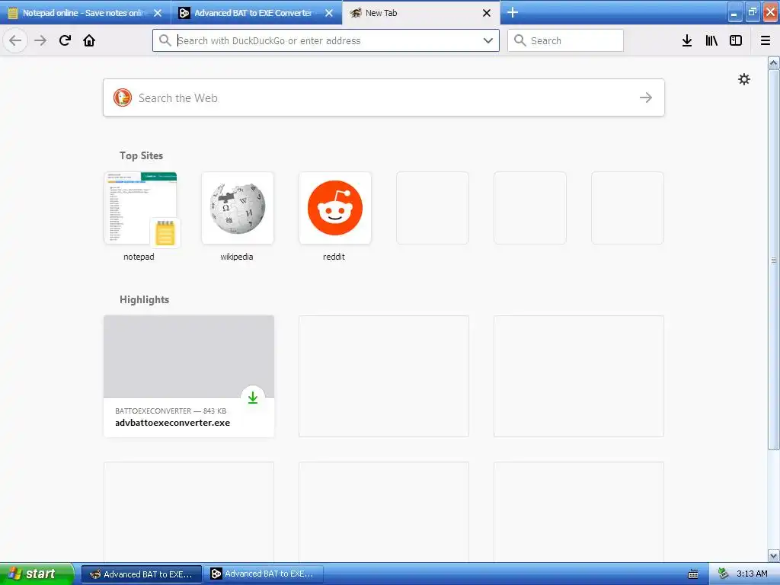Close the Advanced BAT to EXE Converter tab
Screen dimensions: 780x585
329,13
